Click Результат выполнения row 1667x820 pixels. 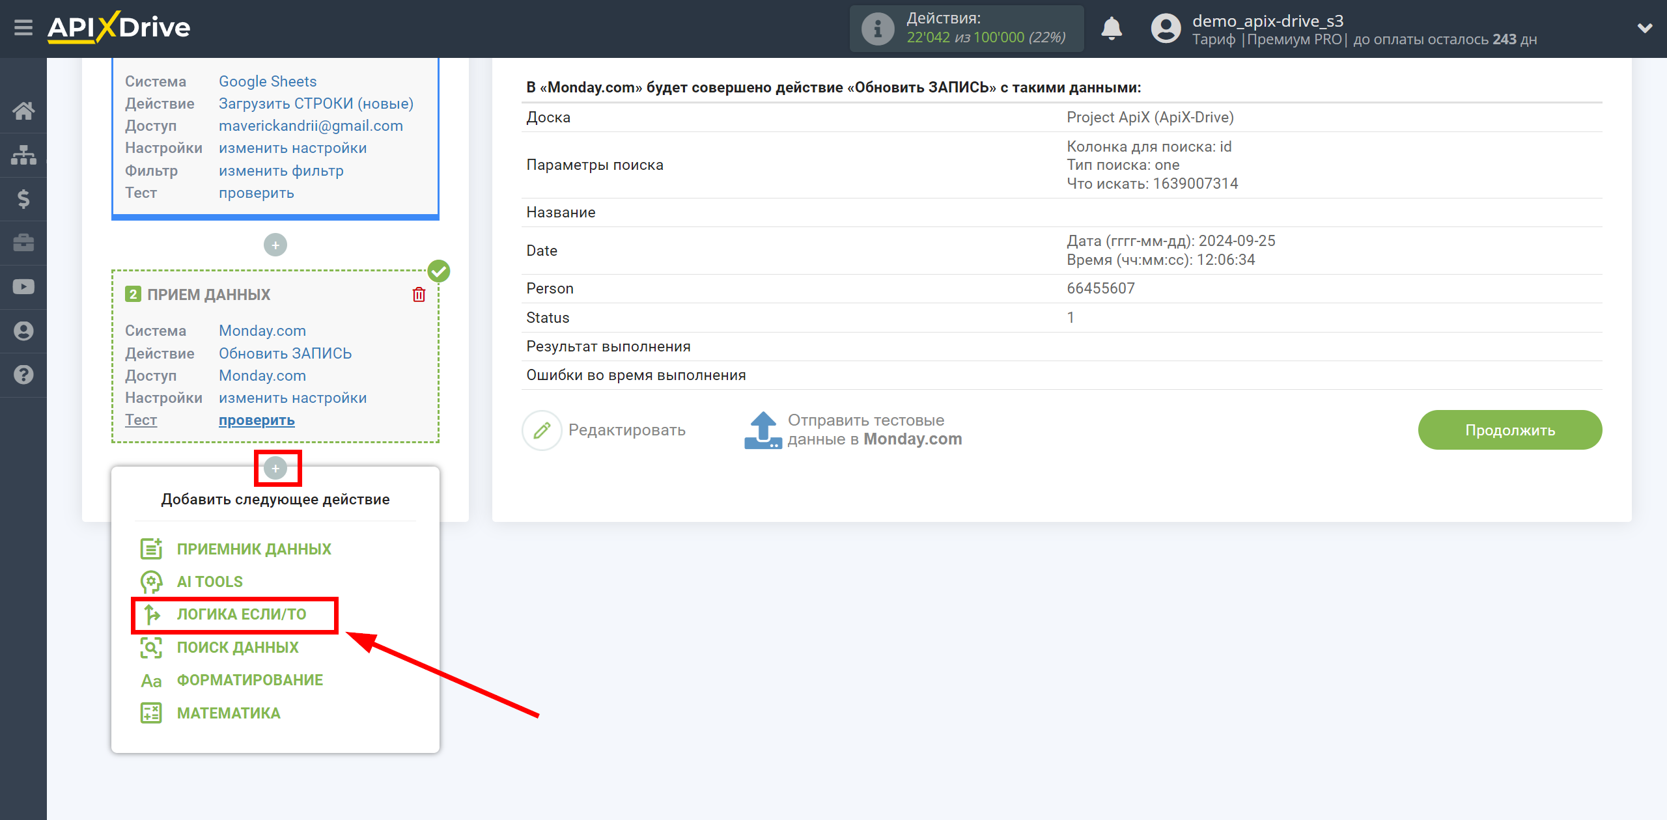pos(1061,346)
